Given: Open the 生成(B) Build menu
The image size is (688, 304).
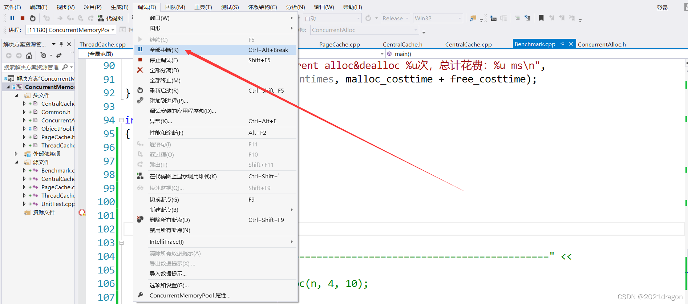Looking at the screenshot, I should tap(120, 7).
